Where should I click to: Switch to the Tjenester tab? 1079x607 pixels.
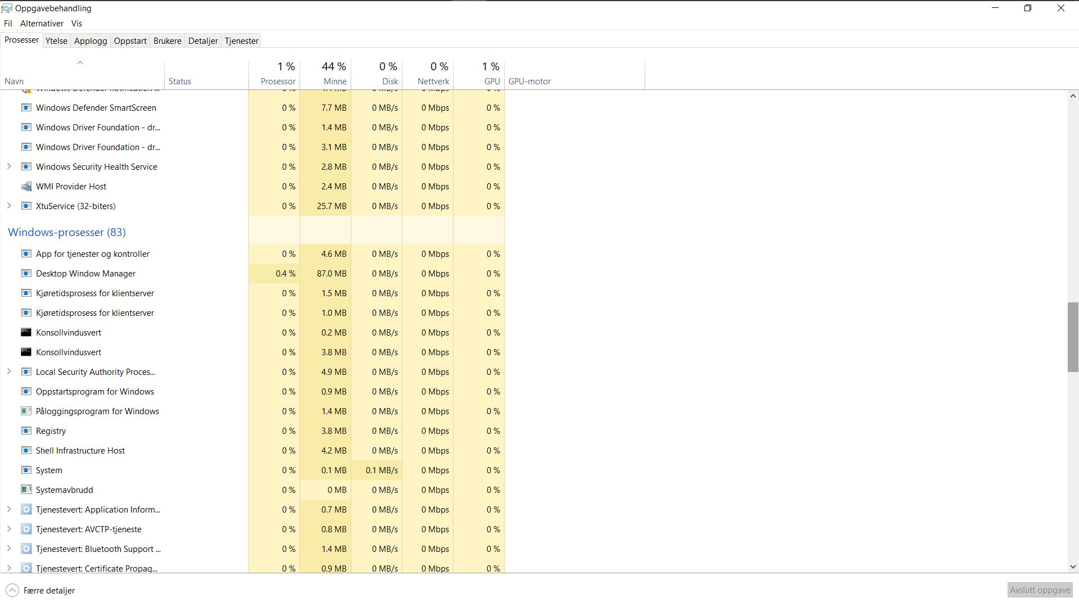pyautogui.click(x=242, y=40)
